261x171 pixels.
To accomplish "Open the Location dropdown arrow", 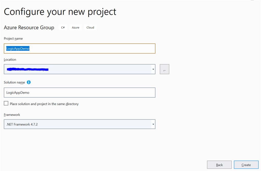I will click(153, 69).
